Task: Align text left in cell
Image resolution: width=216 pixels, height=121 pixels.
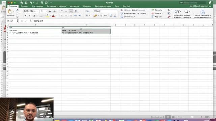Action: point(62,16)
